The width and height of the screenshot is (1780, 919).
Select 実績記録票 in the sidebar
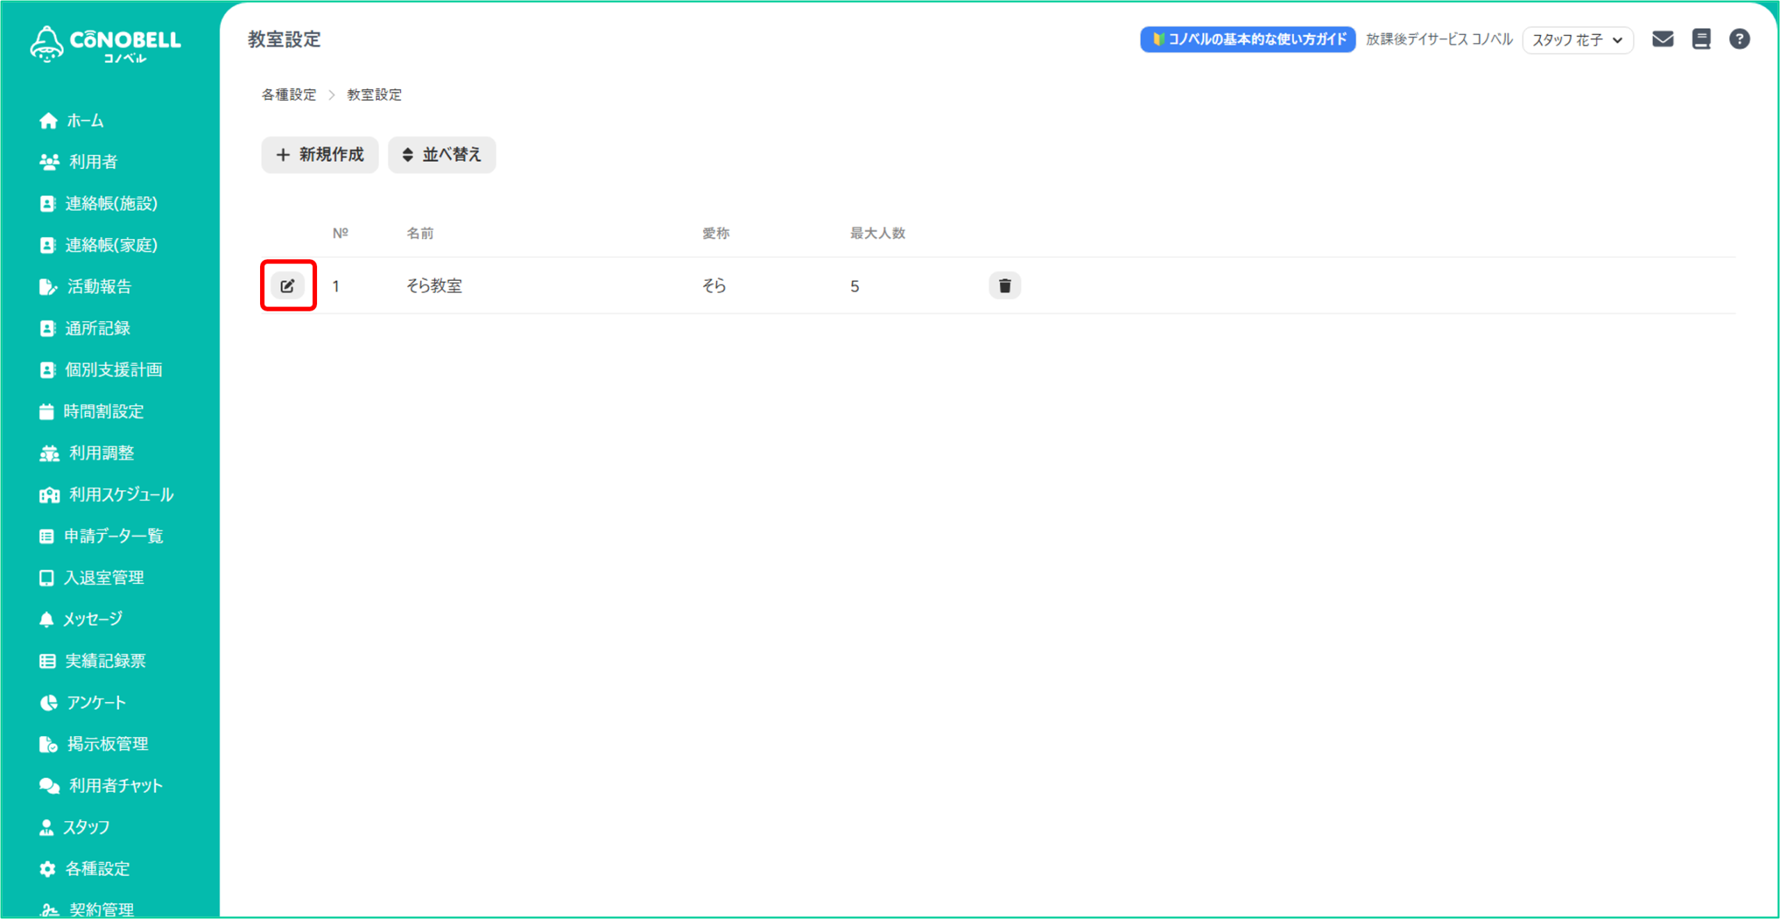[x=105, y=661]
